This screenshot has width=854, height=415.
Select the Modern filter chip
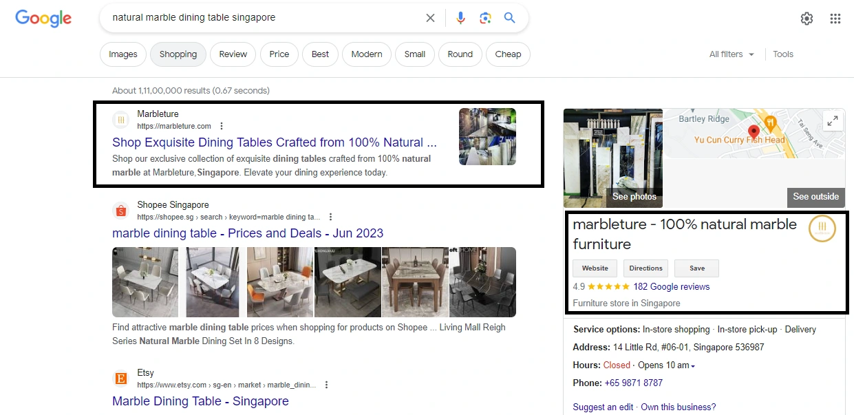pyautogui.click(x=367, y=54)
